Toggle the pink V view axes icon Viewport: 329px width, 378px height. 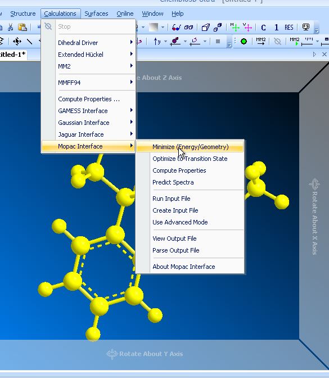247,27
